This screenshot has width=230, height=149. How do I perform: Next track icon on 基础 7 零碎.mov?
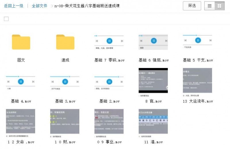[x=122, y=41]
